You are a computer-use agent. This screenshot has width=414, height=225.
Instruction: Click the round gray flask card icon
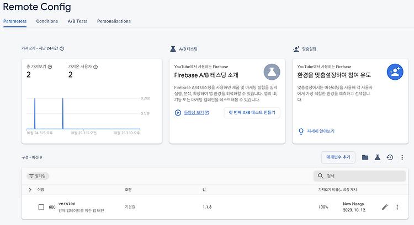[272, 72]
